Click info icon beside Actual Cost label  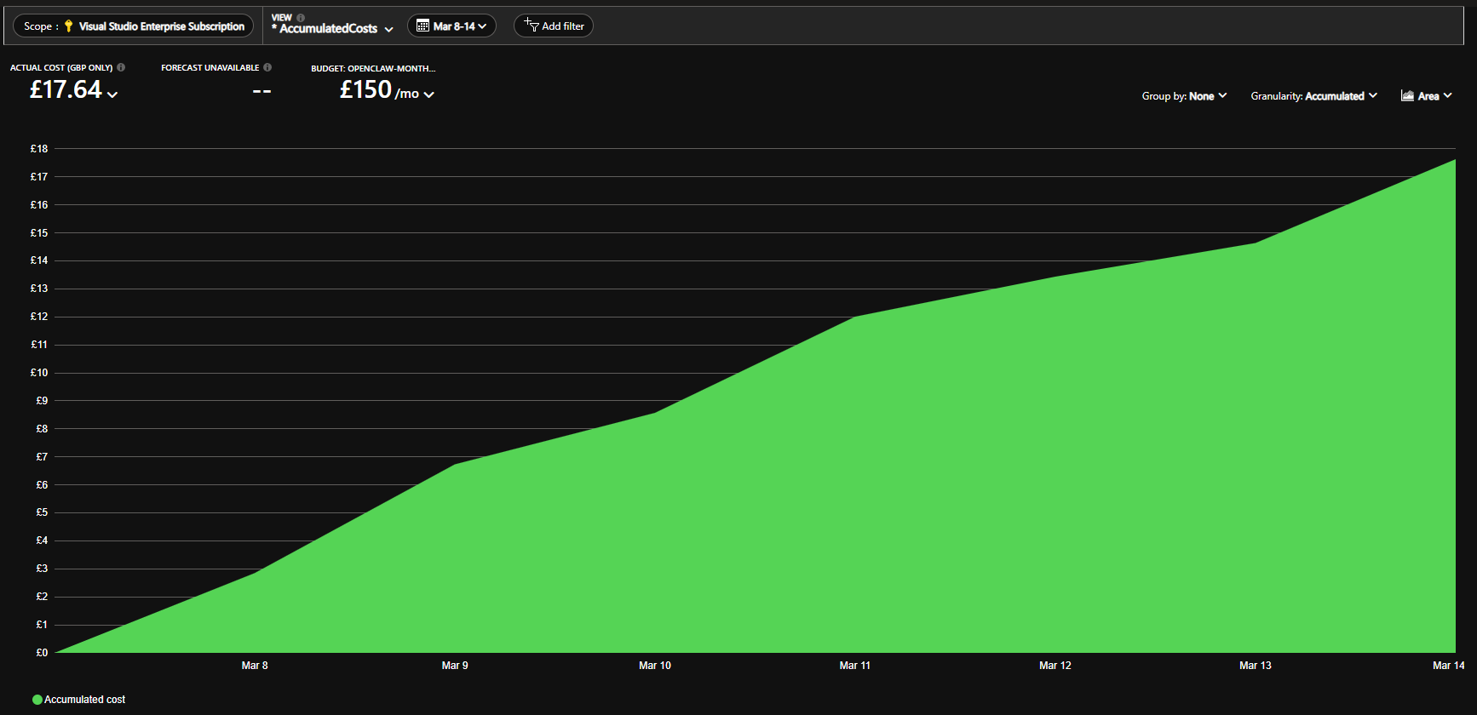[x=121, y=67]
